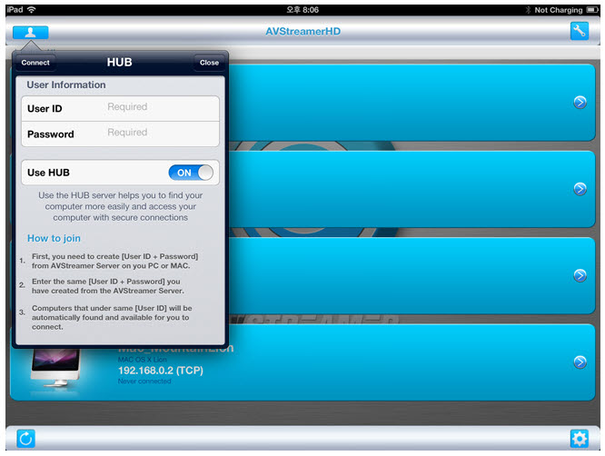Image resolution: width=605 pixels, height=456 pixels.
Task: Open the 192.168.0.2 server row arrow
Action: pos(580,362)
